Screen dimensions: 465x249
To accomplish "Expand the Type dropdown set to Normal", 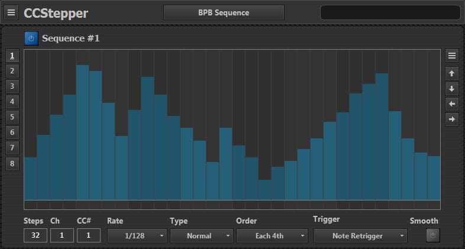I will coord(201,236).
